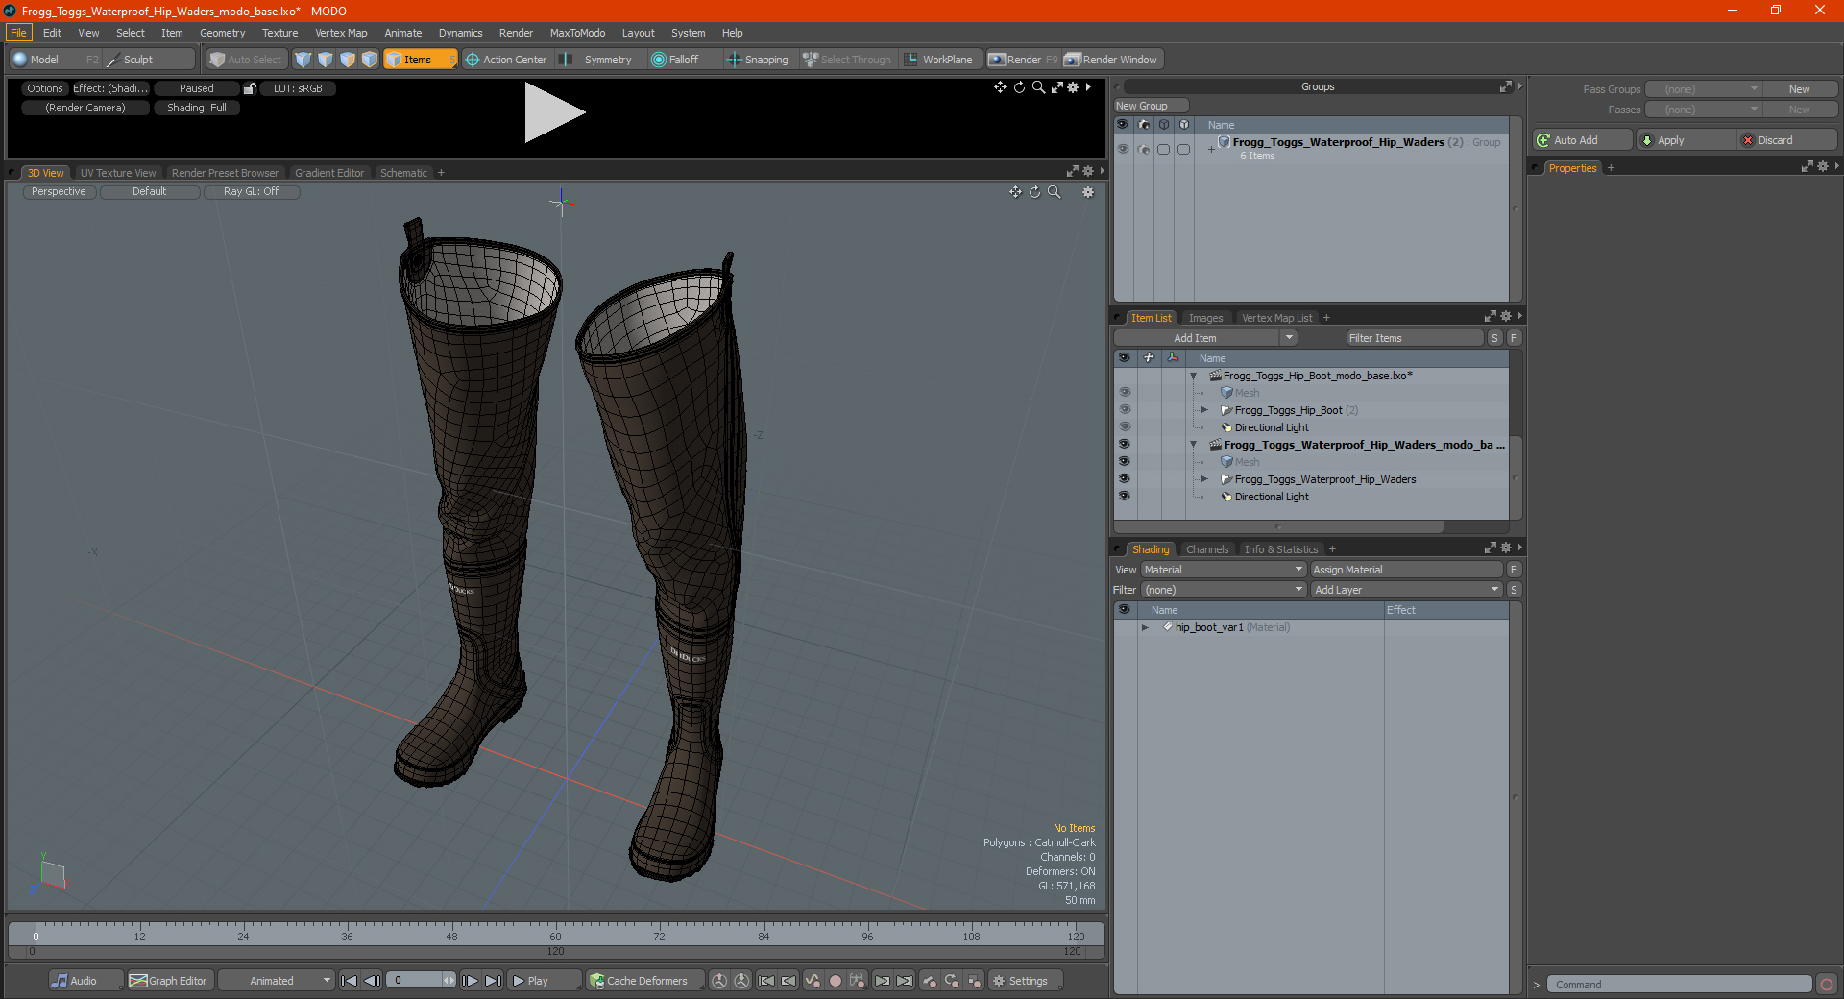The width and height of the screenshot is (1844, 999).
Task: Open Action Center options
Action: [506, 60]
